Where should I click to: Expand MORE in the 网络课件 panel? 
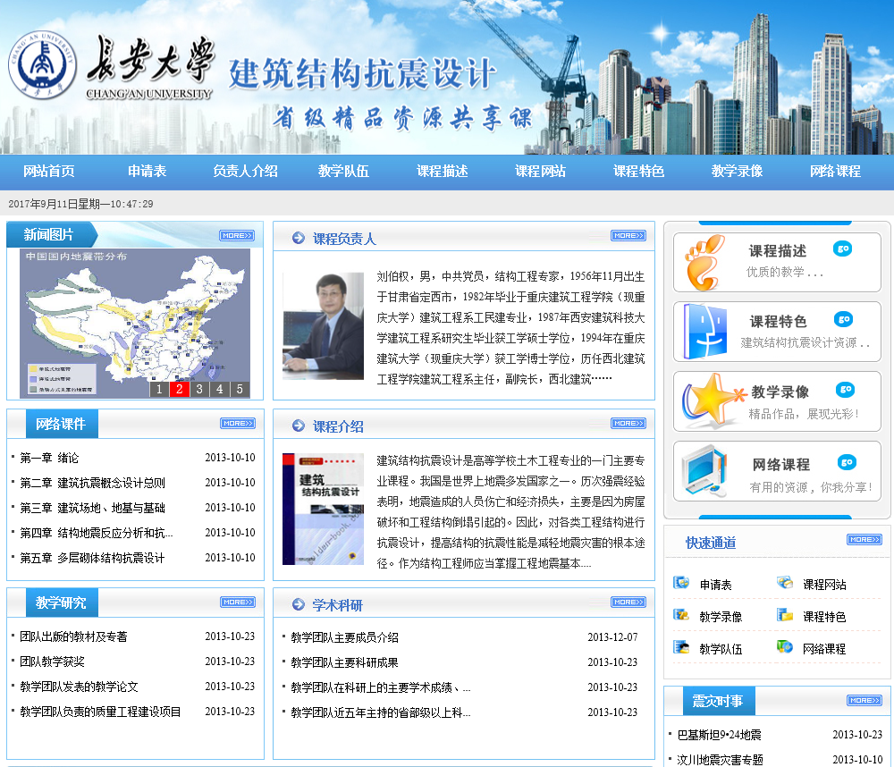pyautogui.click(x=237, y=424)
